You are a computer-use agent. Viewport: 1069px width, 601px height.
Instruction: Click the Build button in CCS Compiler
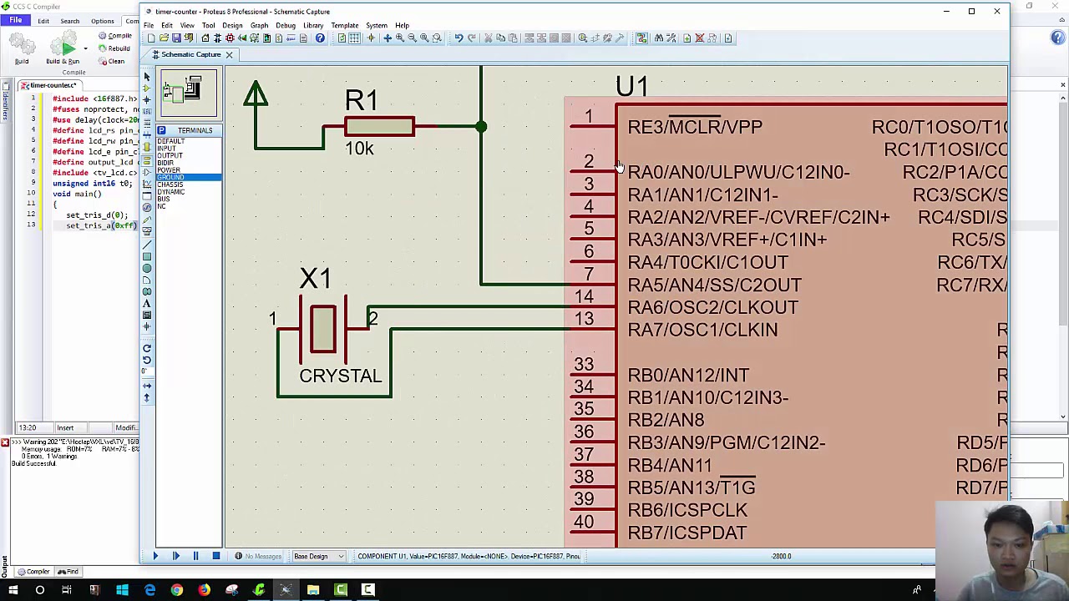pos(22,48)
